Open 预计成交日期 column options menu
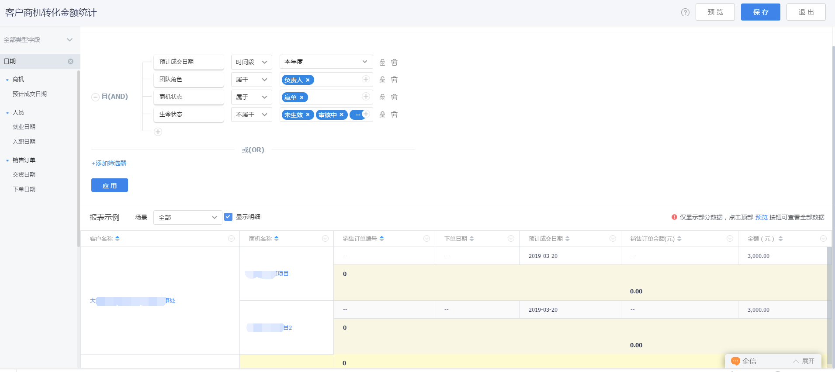 pos(613,239)
